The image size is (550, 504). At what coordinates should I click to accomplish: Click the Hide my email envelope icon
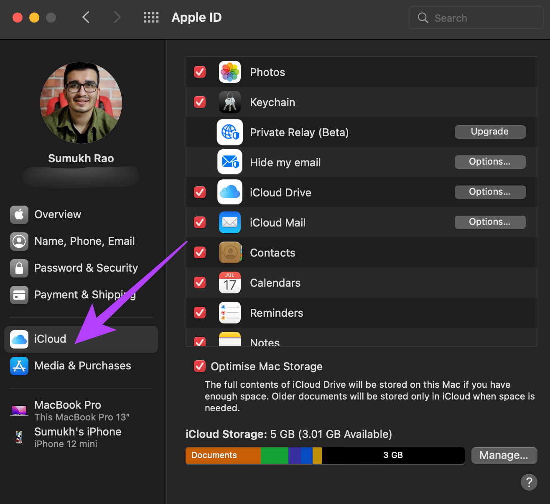click(x=230, y=162)
